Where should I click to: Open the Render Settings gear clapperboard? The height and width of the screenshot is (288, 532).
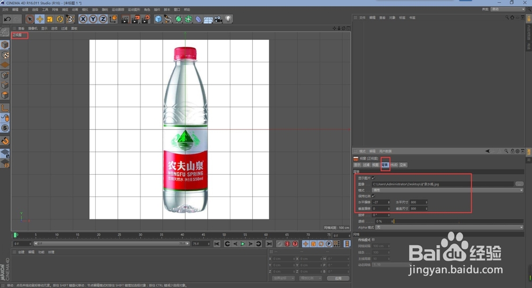point(146,19)
